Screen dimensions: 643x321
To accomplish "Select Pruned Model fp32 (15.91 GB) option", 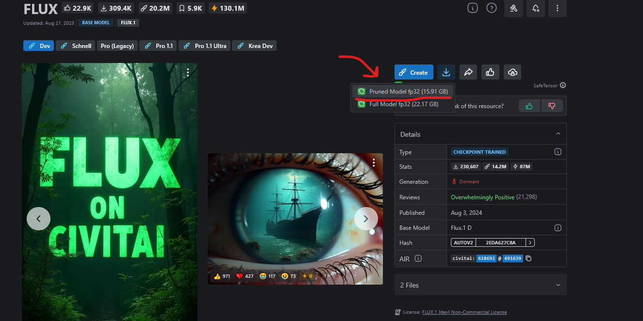I will [403, 91].
